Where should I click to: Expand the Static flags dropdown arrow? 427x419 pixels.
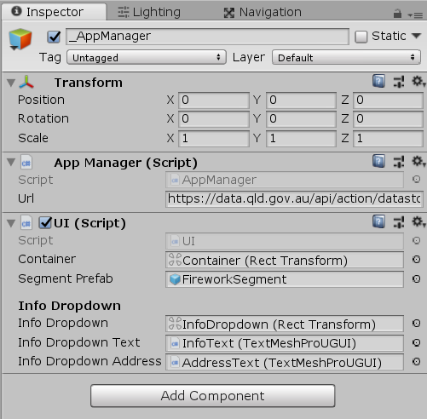[x=416, y=36]
